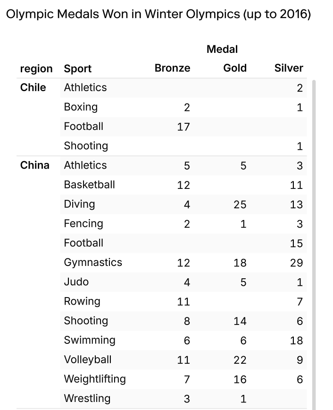Select the Gymnastics row label
This screenshot has width=333, height=410.
click(x=93, y=263)
